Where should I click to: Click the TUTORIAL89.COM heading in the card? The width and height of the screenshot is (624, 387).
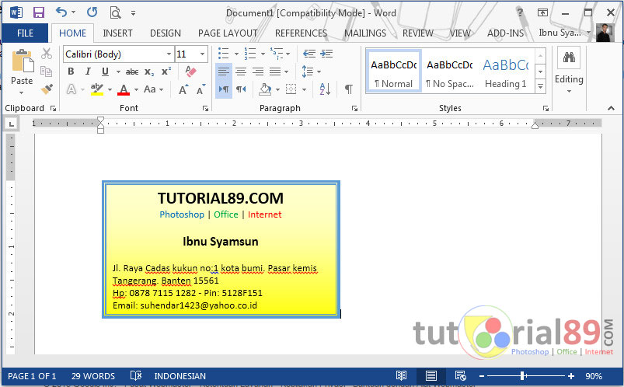click(221, 198)
